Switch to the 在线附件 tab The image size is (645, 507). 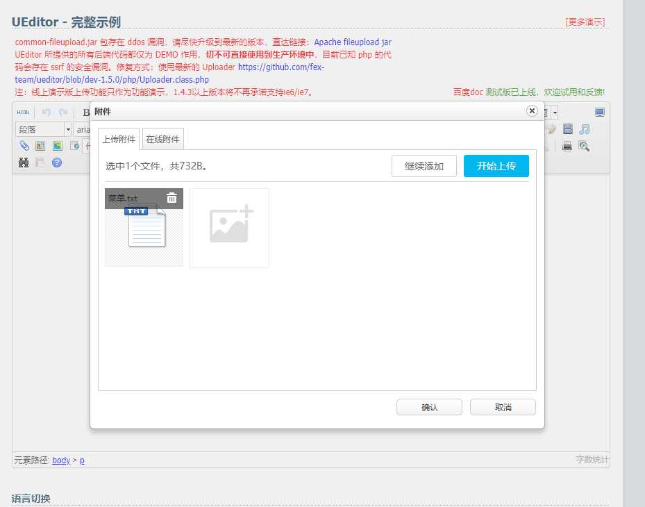(163, 139)
